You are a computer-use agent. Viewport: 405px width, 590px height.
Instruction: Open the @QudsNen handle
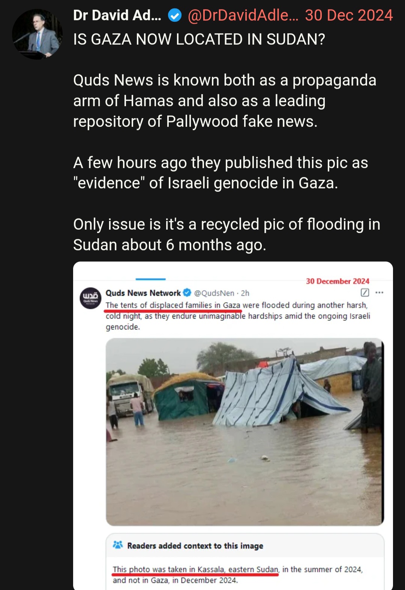(x=214, y=293)
